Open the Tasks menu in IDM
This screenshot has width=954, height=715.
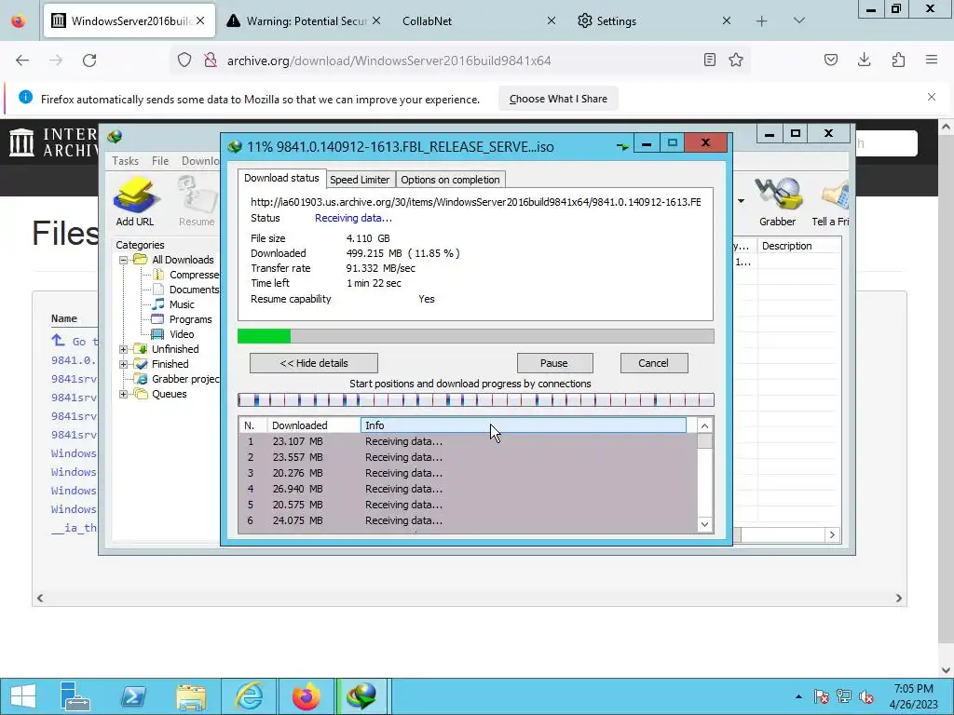pos(126,161)
